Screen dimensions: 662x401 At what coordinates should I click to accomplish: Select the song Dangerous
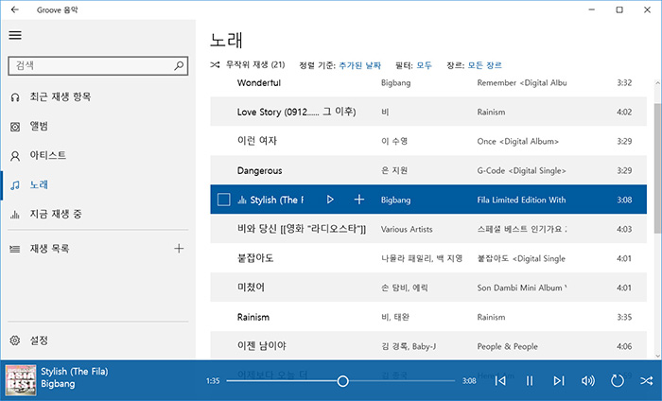pos(260,170)
